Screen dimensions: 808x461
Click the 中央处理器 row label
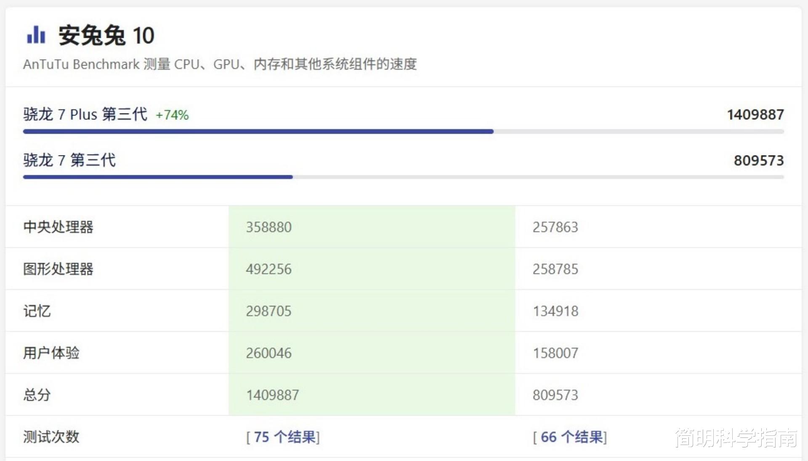tap(58, 227)
